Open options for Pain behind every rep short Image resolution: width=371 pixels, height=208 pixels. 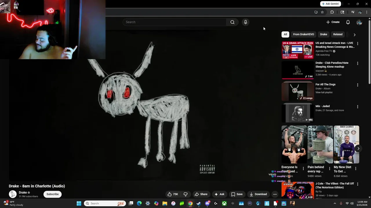pyautogui.click(x=329, y=168)
